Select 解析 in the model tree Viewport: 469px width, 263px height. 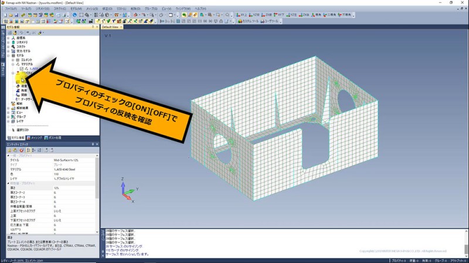coord(19,104)
